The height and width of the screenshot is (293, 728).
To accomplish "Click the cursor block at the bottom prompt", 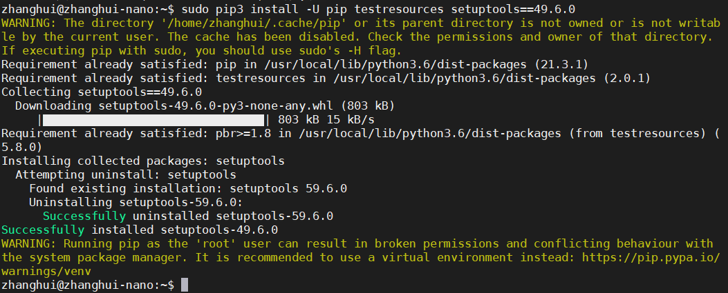I will pyautogui.click(x=185, y=285).
